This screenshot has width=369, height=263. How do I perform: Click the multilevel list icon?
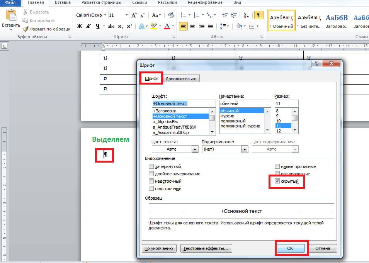210,15
